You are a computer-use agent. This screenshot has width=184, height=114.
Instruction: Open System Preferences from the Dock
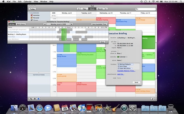click(132, 108)
